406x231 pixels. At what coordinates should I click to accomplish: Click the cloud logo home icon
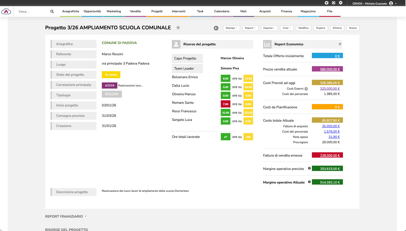point(6,11)
